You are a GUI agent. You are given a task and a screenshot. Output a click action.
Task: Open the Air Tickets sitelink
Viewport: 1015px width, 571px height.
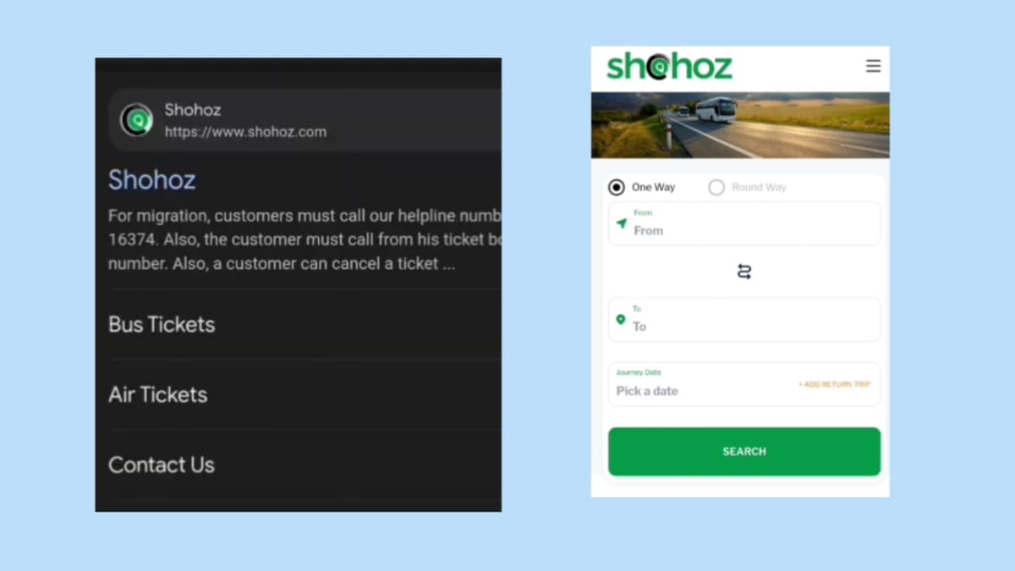click(158, 394)
